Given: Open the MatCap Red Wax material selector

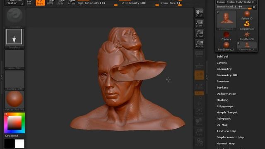Looking at the screenshot, I should (14, 101).
